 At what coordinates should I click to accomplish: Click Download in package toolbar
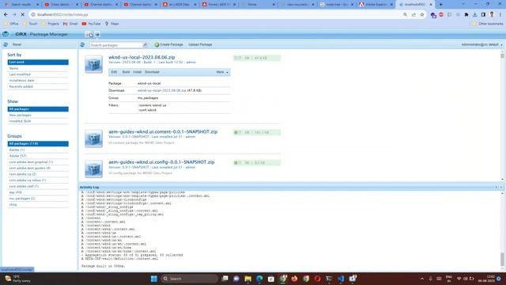[x=152, y=72]
